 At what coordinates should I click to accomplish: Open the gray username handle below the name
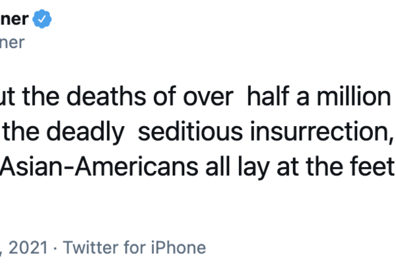(x=12, y=42)
